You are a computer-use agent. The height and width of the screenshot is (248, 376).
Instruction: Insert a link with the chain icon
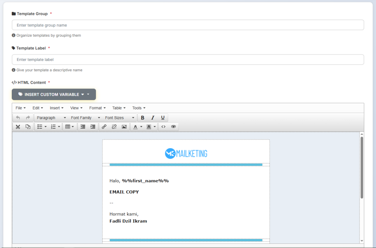click(x=104, y=127)
